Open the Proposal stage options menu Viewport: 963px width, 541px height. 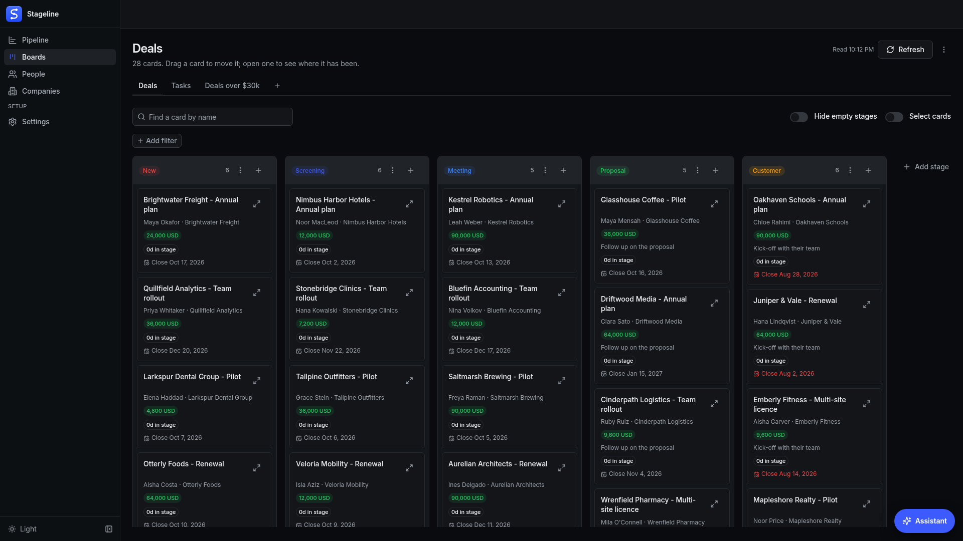tap(698, 170)
